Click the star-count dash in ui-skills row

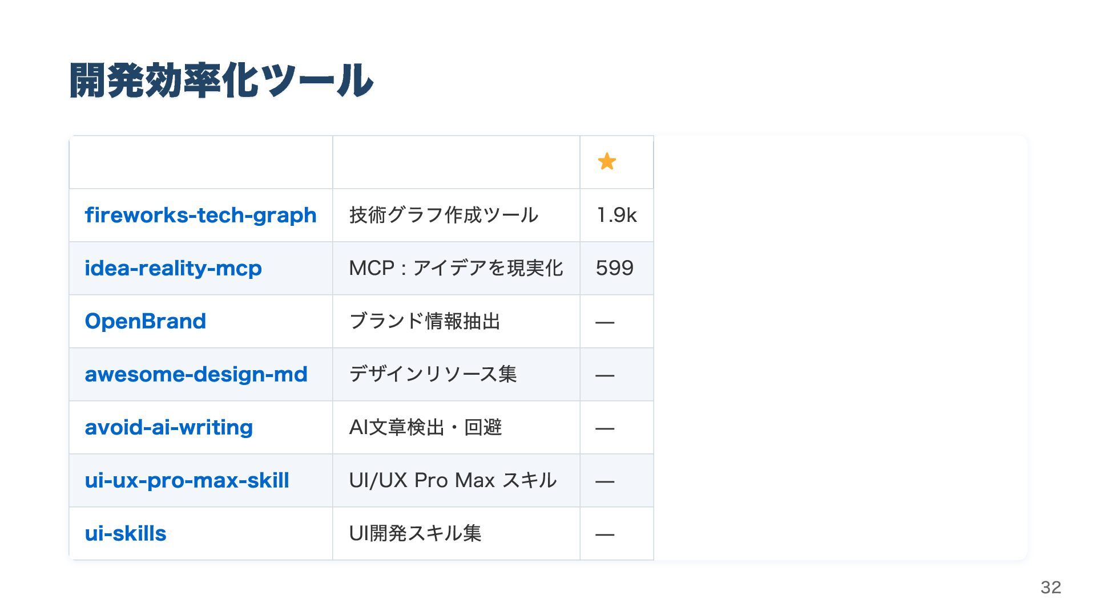point(605,534)
